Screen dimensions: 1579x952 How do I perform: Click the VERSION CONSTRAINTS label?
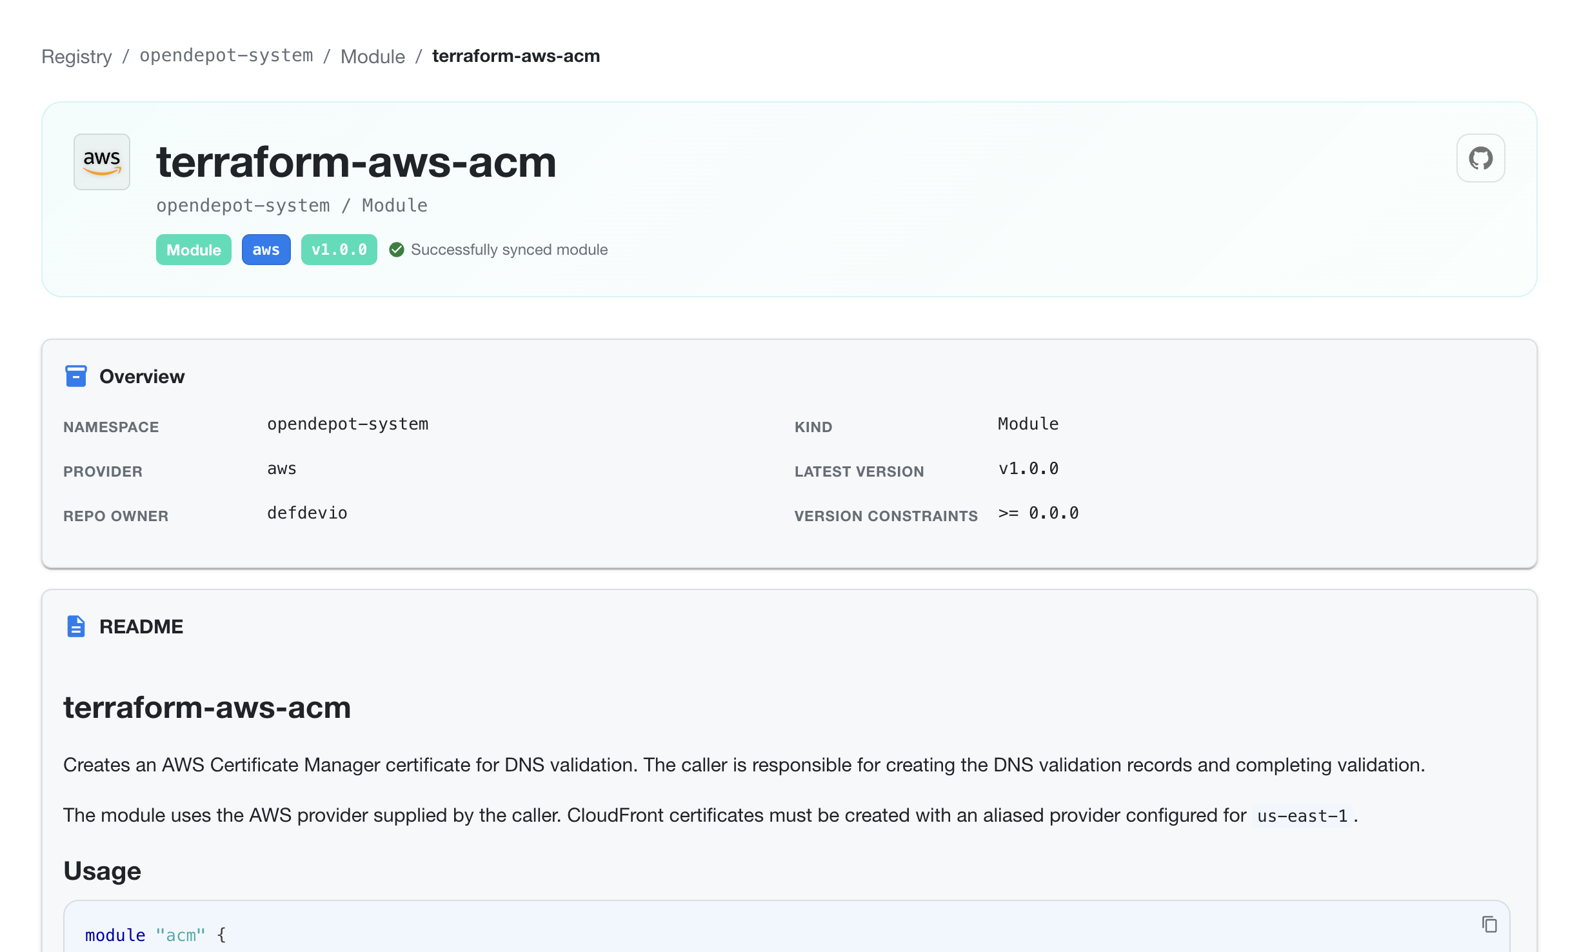[886, 516]
